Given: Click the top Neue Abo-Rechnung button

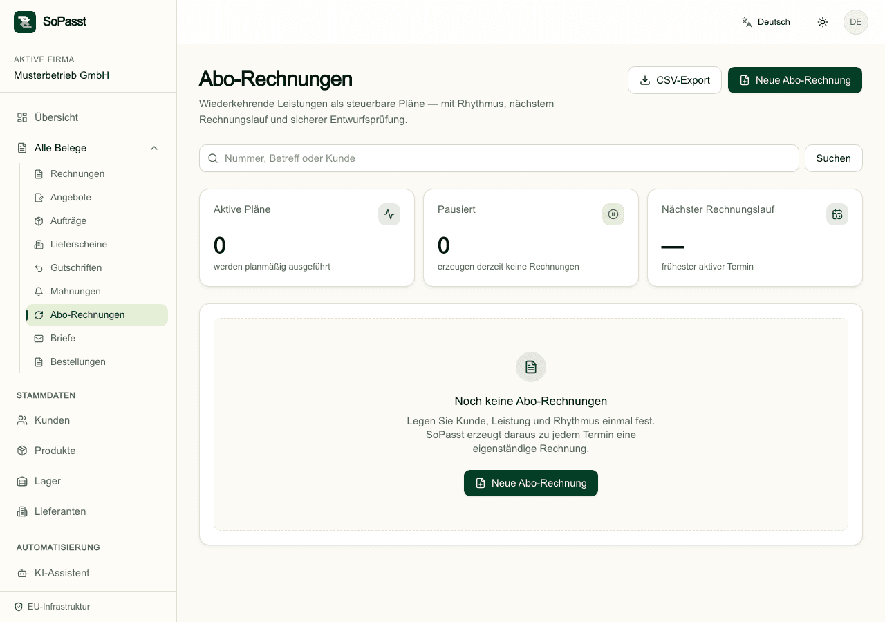Looking at the screenshot, I should click(795, 80).
